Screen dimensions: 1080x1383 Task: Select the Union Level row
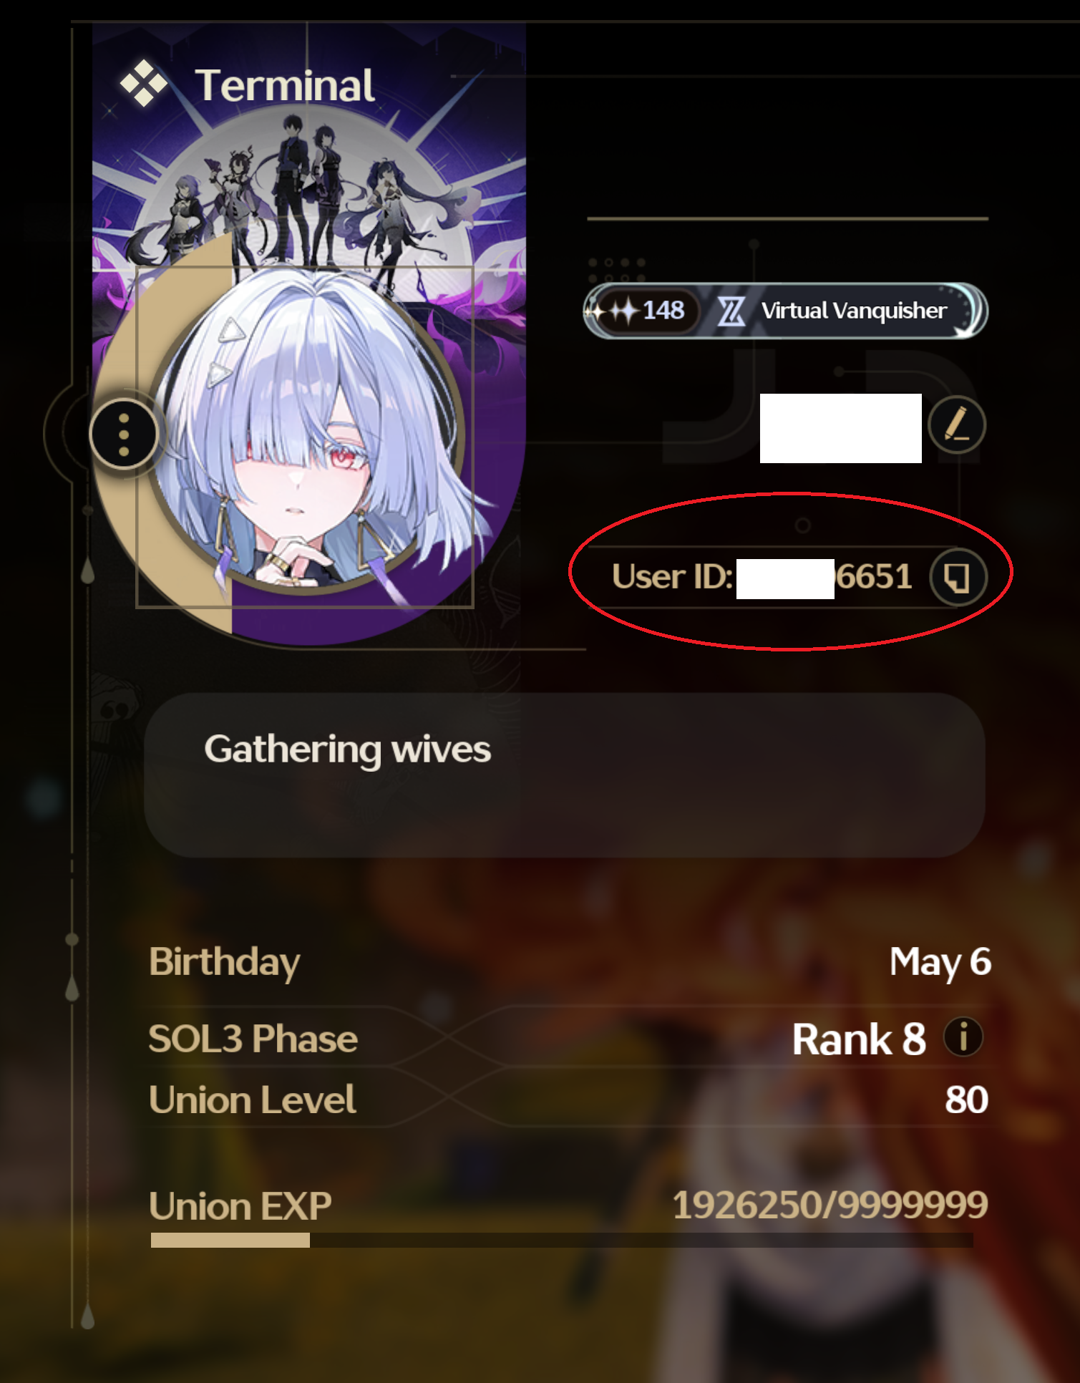570,1100
